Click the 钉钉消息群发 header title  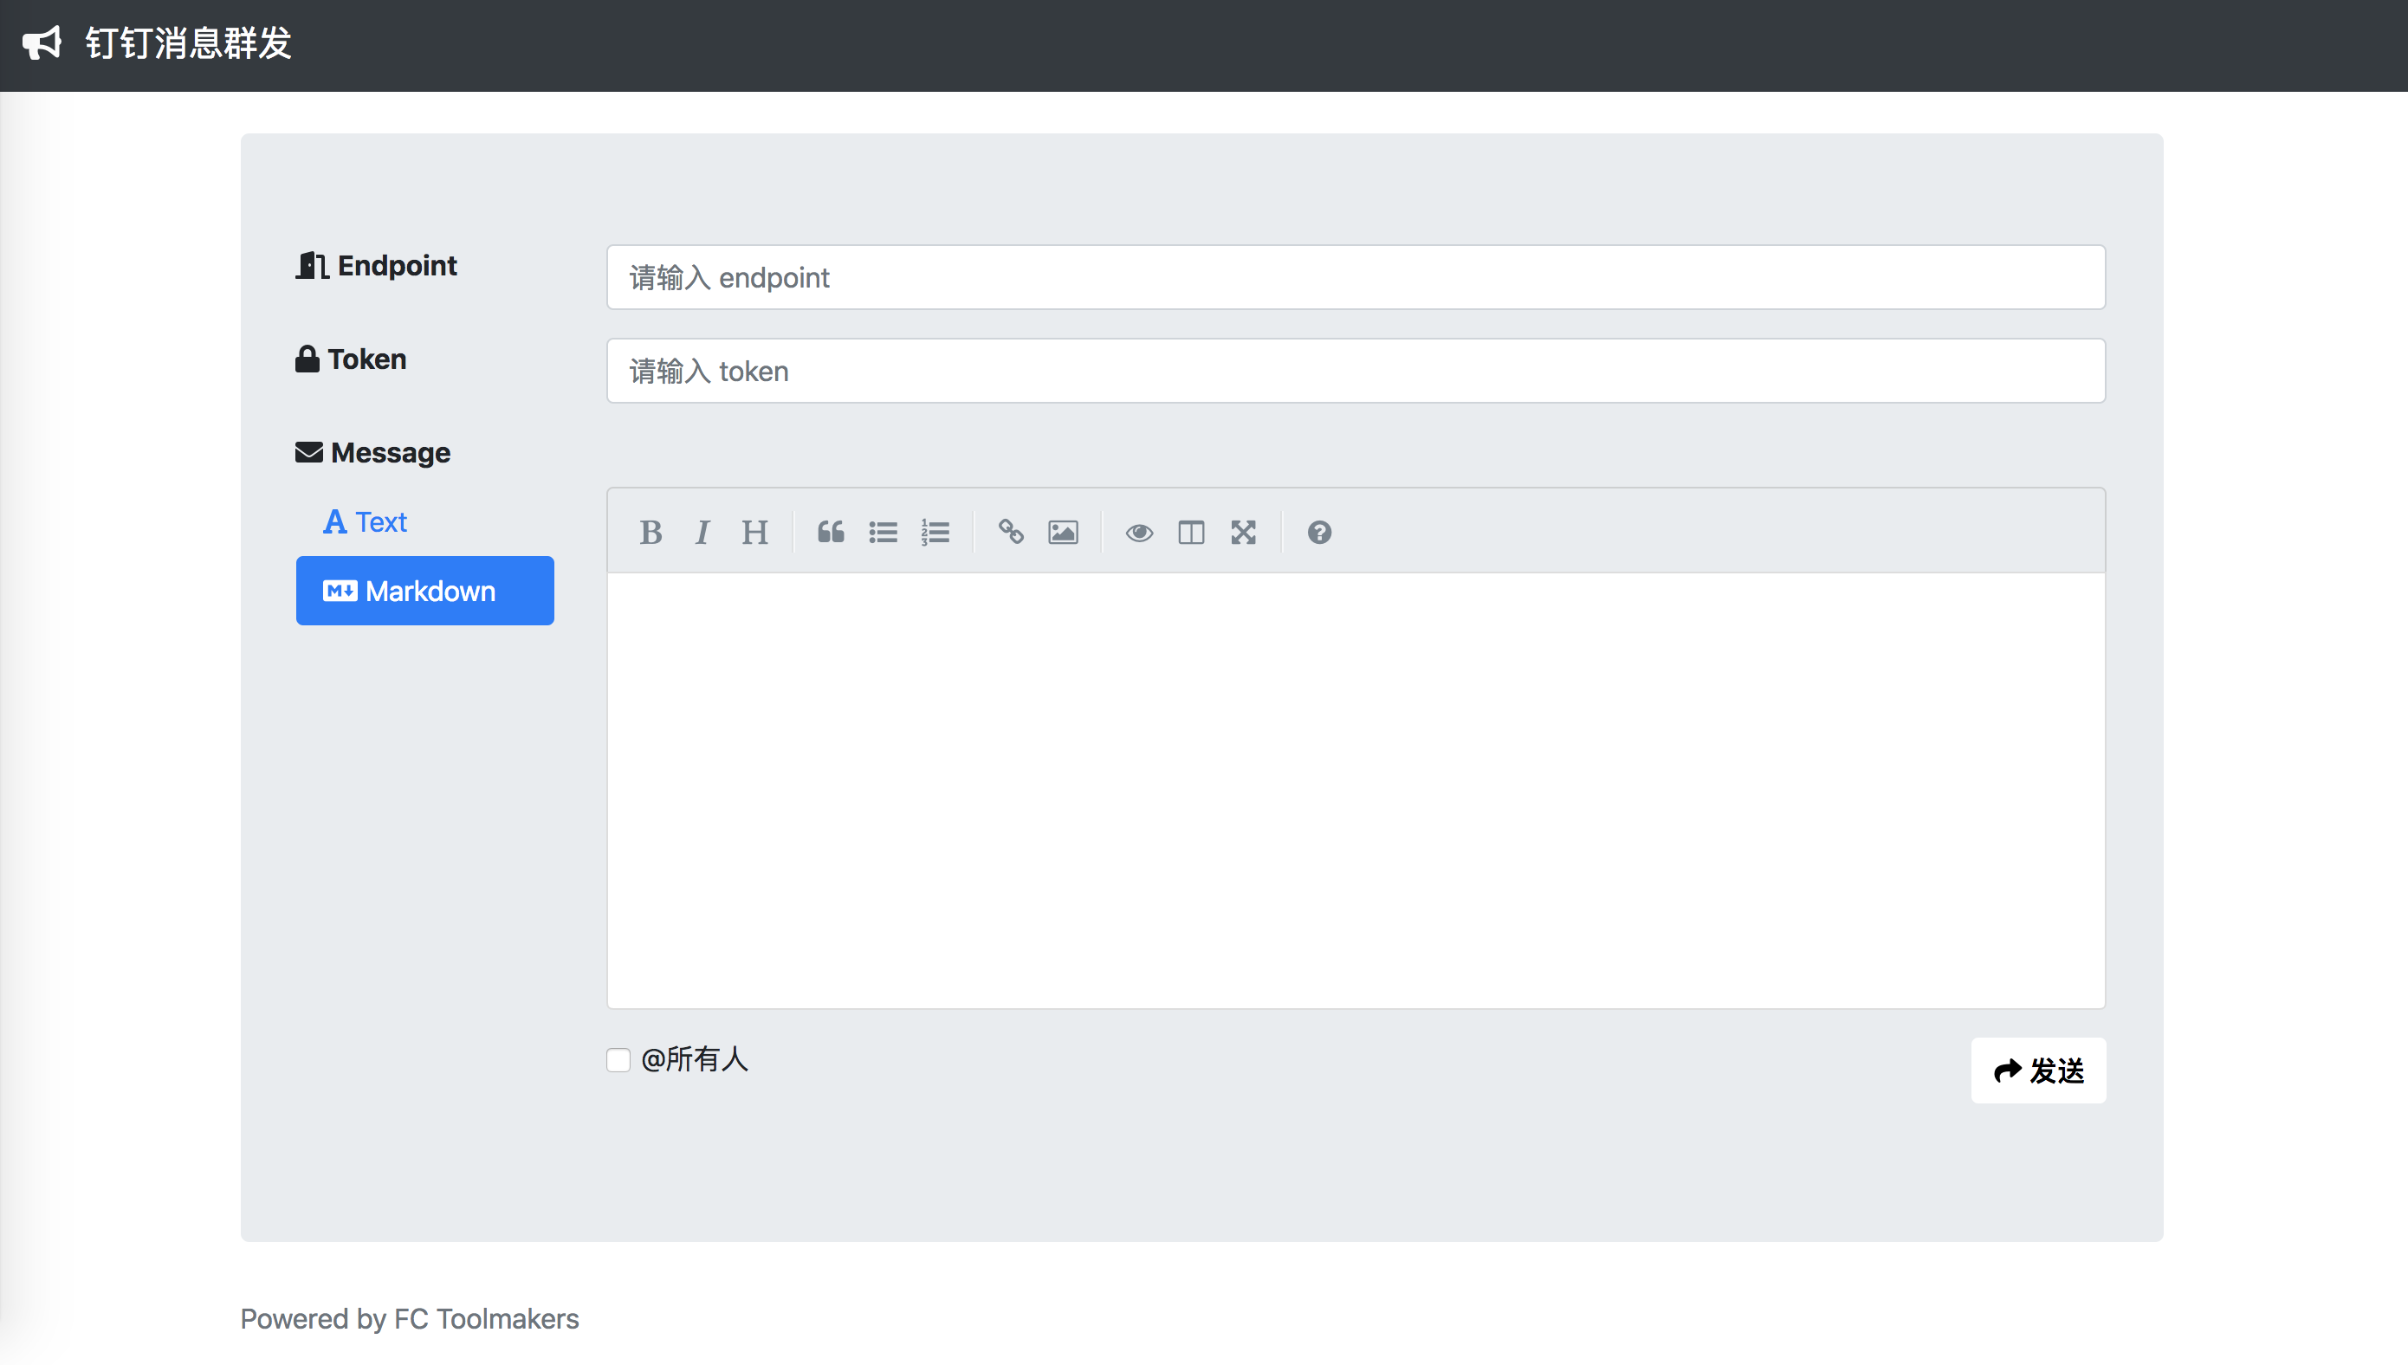coord(189,44)
